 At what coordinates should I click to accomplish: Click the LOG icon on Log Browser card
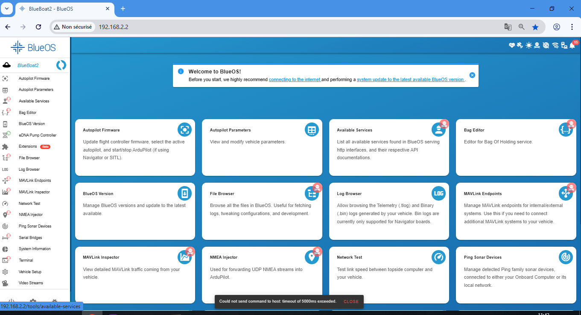click(438, 193)
